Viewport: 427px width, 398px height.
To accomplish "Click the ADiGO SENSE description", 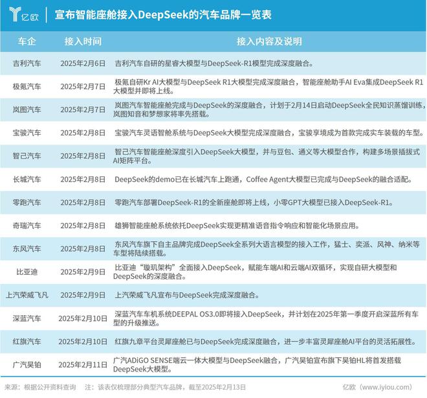I will 257,365.
